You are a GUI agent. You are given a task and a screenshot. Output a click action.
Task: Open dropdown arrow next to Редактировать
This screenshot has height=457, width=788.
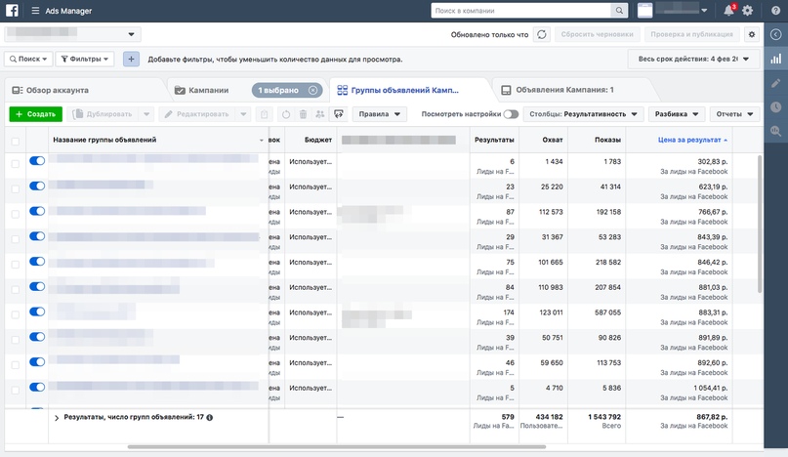click(243, 114)
